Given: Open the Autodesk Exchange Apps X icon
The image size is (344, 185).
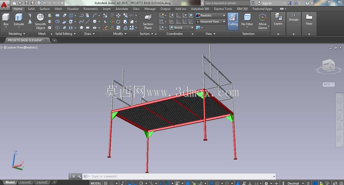Looking at the screenshot, I should pos(290,3).
